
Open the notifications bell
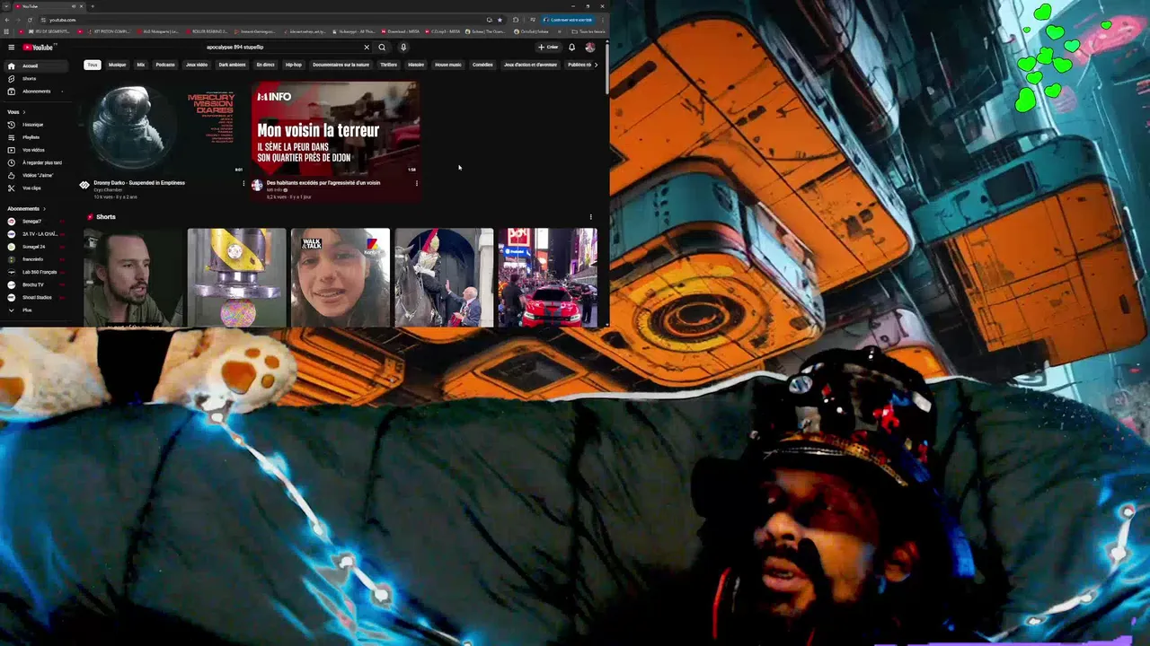(571, 48)
